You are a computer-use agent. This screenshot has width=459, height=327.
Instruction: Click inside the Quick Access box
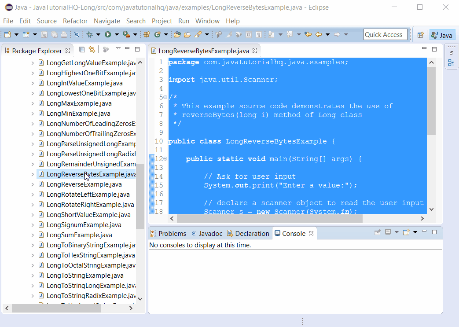pyautogui.click(x=386, y=34)
